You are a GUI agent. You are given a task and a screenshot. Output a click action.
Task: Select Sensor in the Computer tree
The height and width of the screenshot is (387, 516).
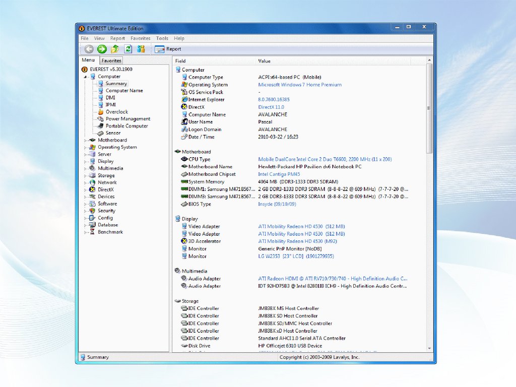[113, 133]
